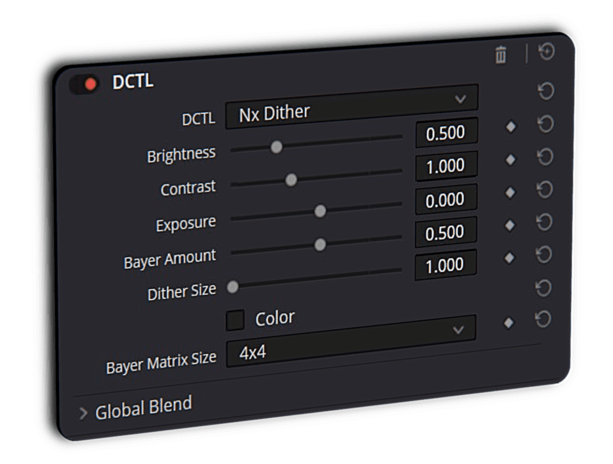Viewport: 613px width, 464px height.
Task: Add keyframe for Bayer Amount
Action: tap(510, 225)
